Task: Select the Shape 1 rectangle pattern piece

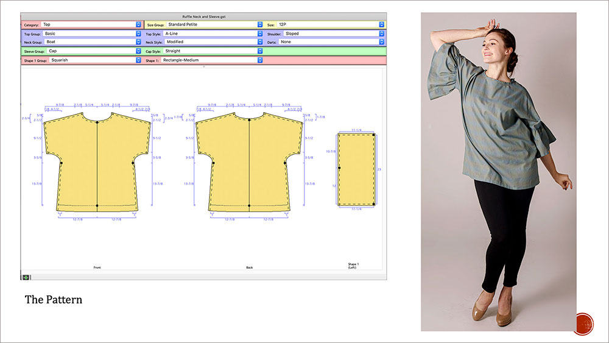Action: point(357,169)
